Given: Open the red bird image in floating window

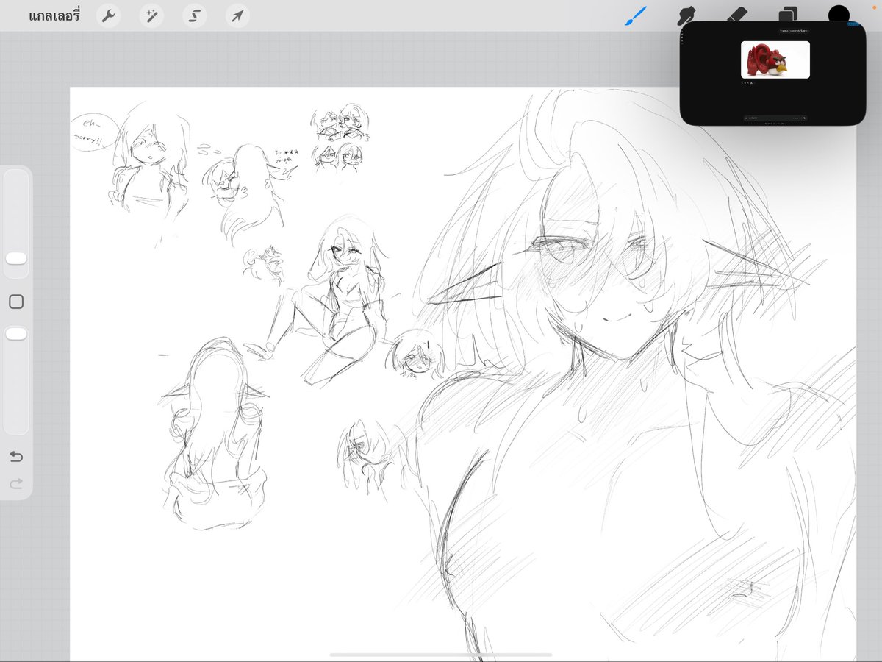Looking at the screenshot, I should pyautogui.click(x=775, y=60).
